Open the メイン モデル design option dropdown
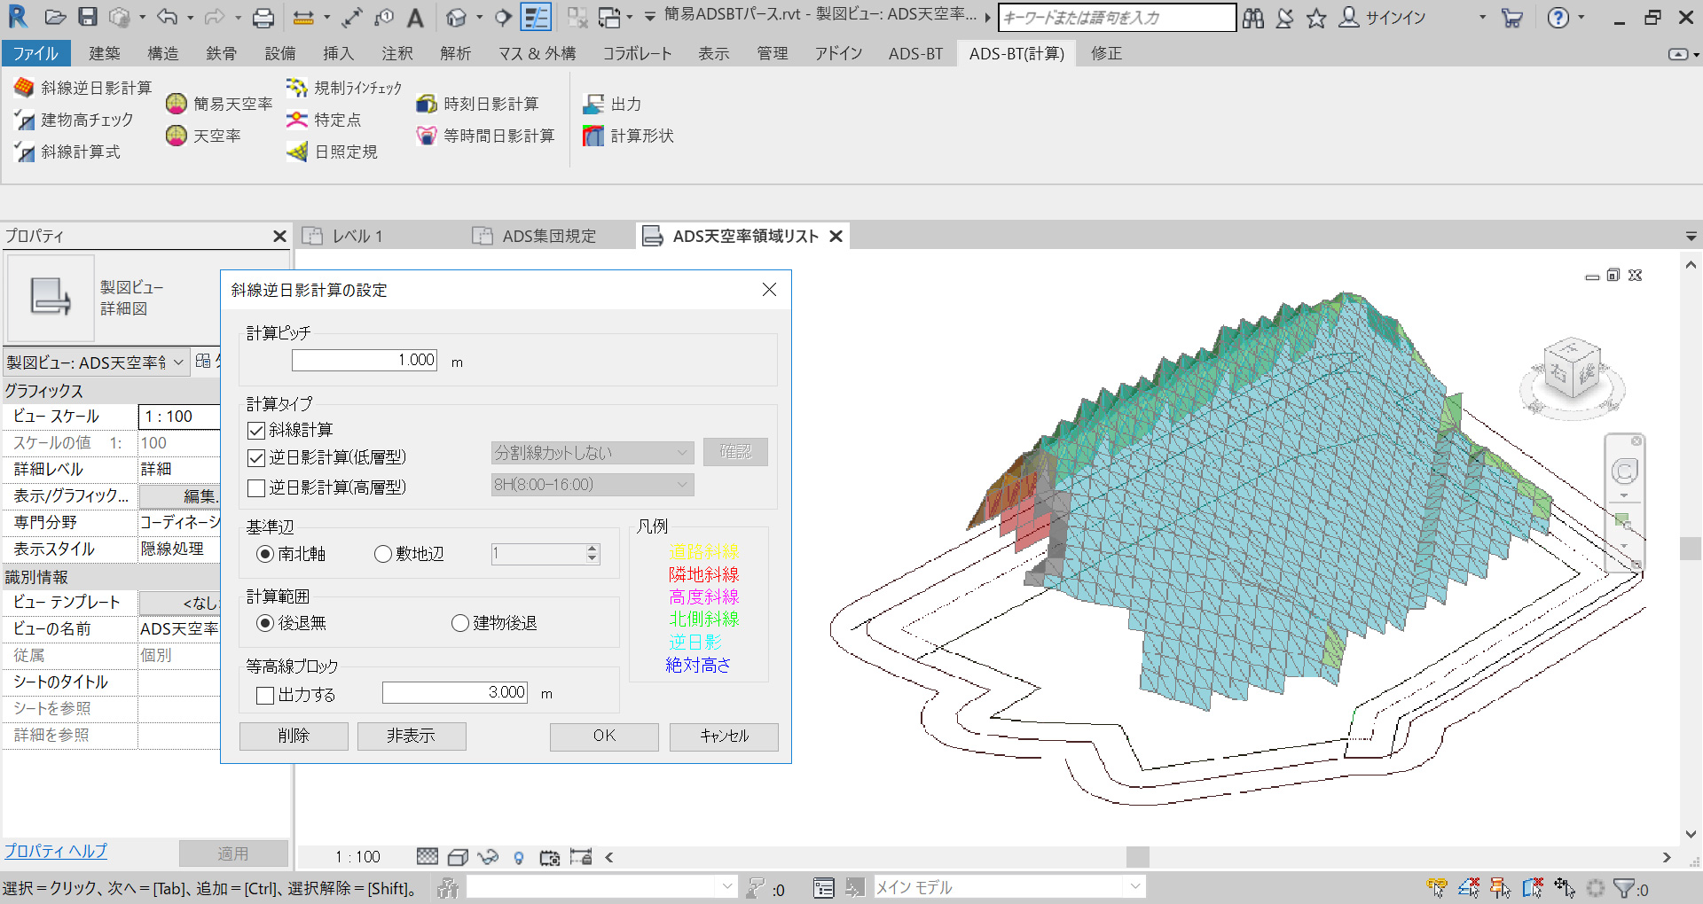This screenshot has height=904, width=1703. pyautogui.click(x=1134, y=887)
